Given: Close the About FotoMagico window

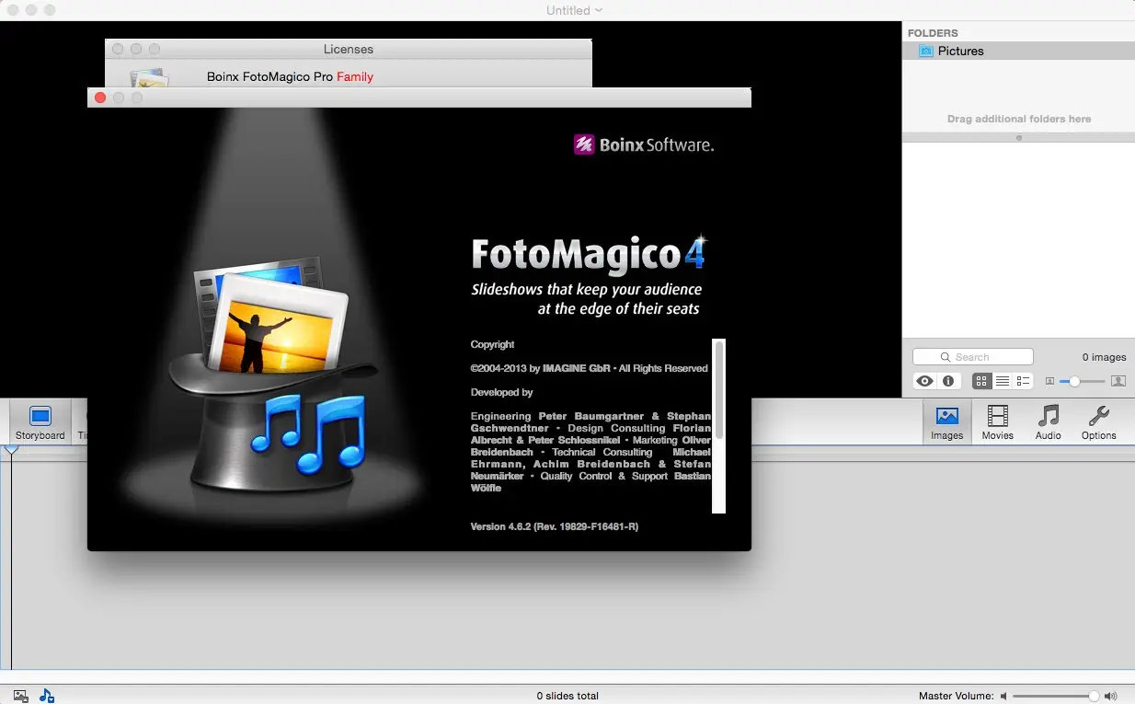Looking at the screenshot, I should click(x=100, y=98).
